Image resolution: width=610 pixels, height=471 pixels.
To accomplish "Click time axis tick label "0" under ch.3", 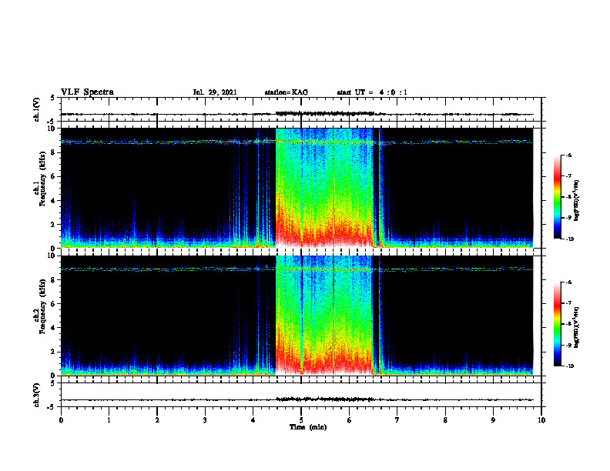I will coord(61,420).
